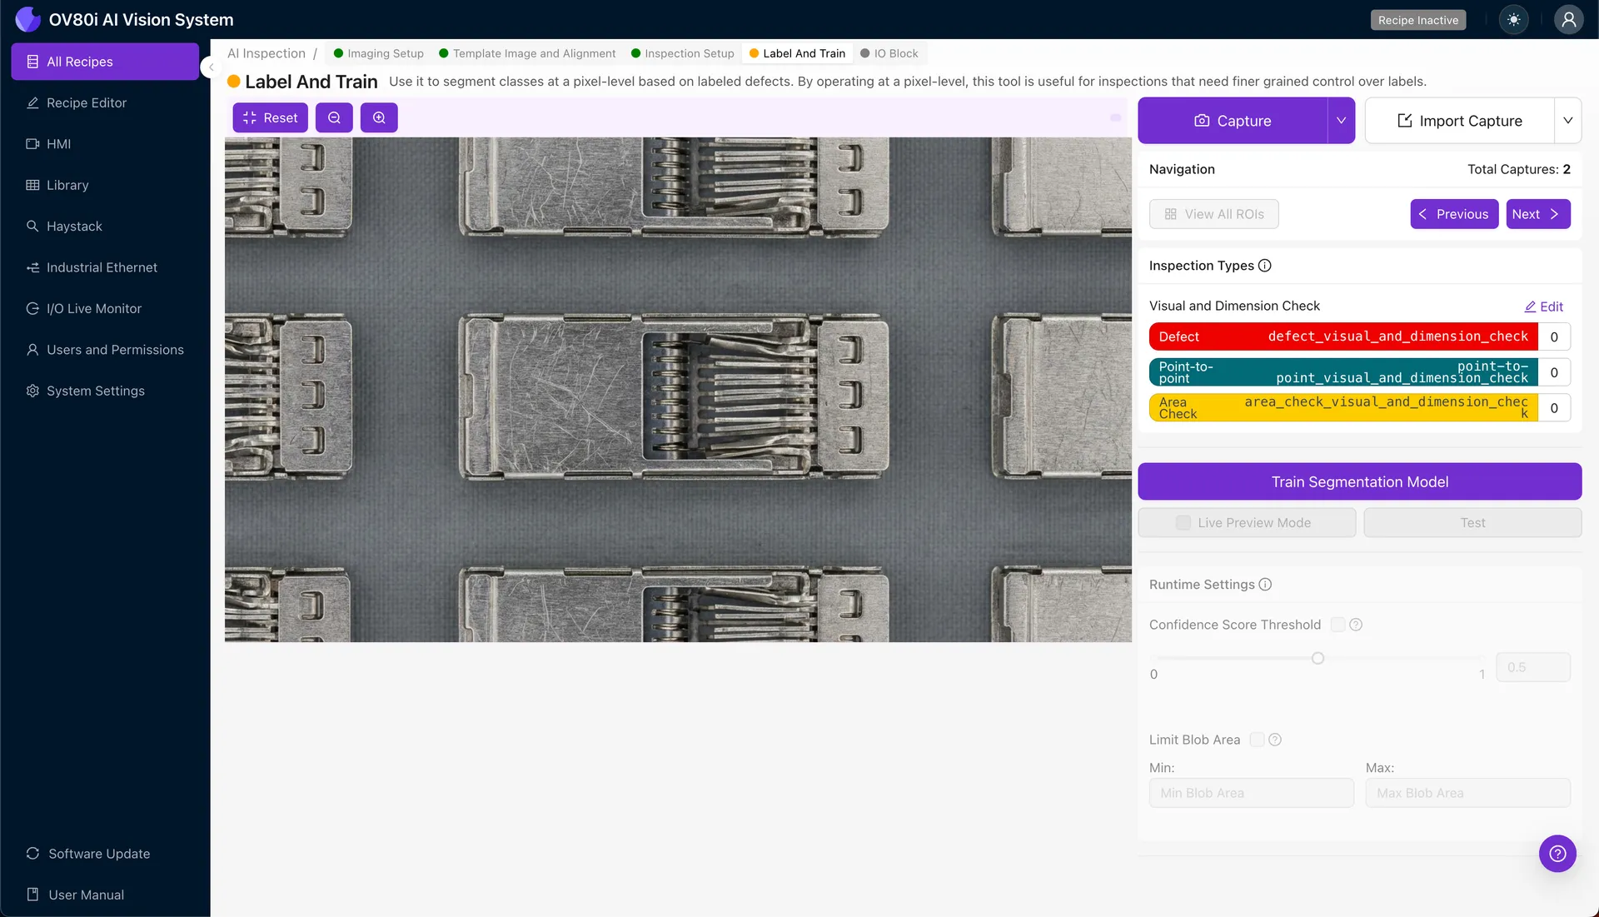
Task: Click the floating help question mark button
Action: click(1557, 854)
